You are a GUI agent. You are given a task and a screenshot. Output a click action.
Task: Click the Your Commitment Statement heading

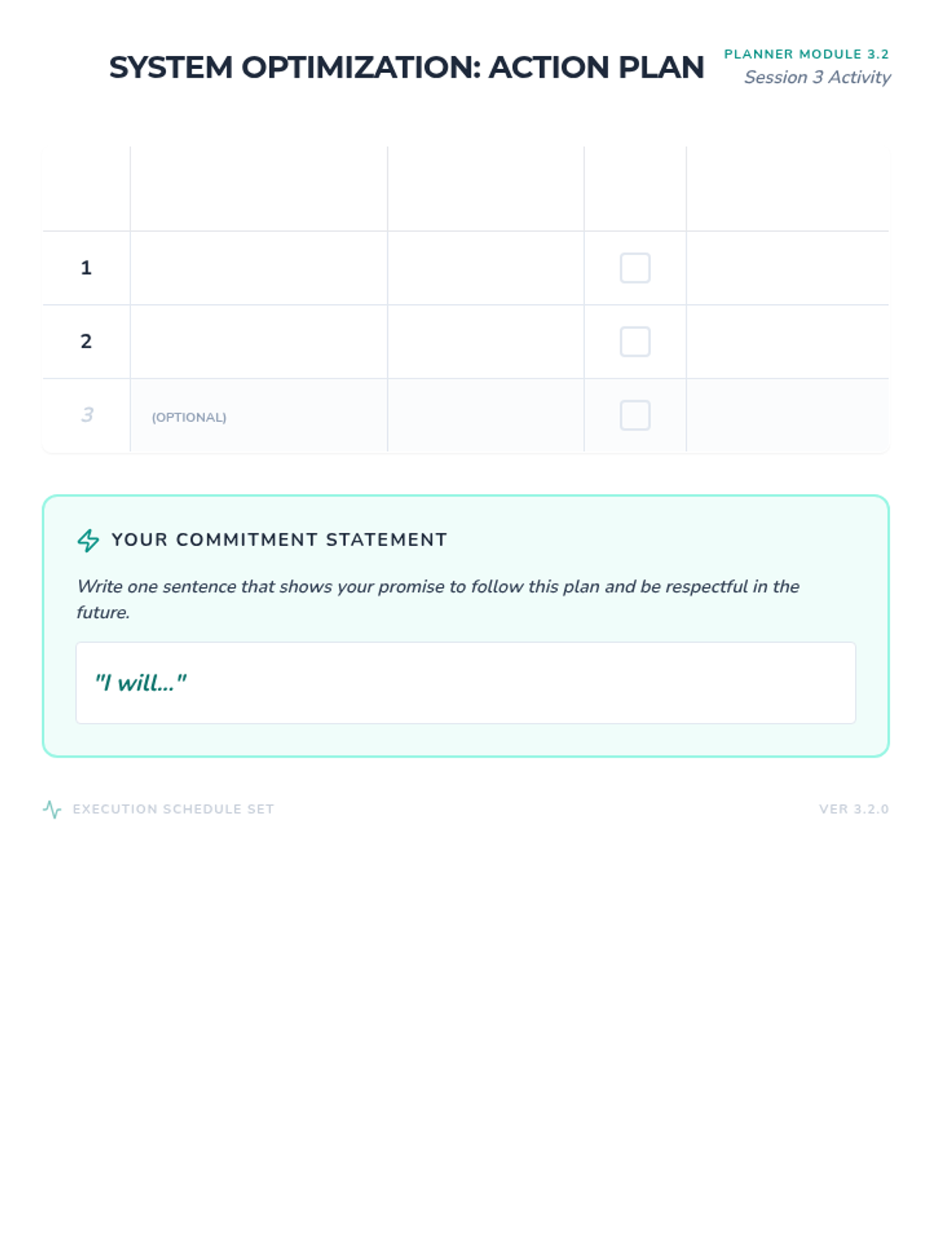279,540
